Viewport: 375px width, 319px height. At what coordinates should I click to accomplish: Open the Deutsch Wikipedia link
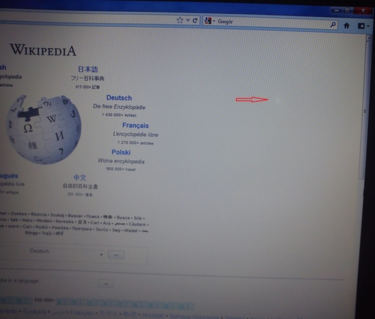click(119, 98)
